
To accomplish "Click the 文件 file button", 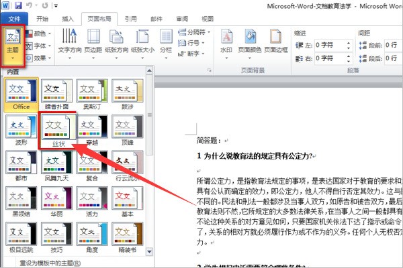I will point(15,19).
